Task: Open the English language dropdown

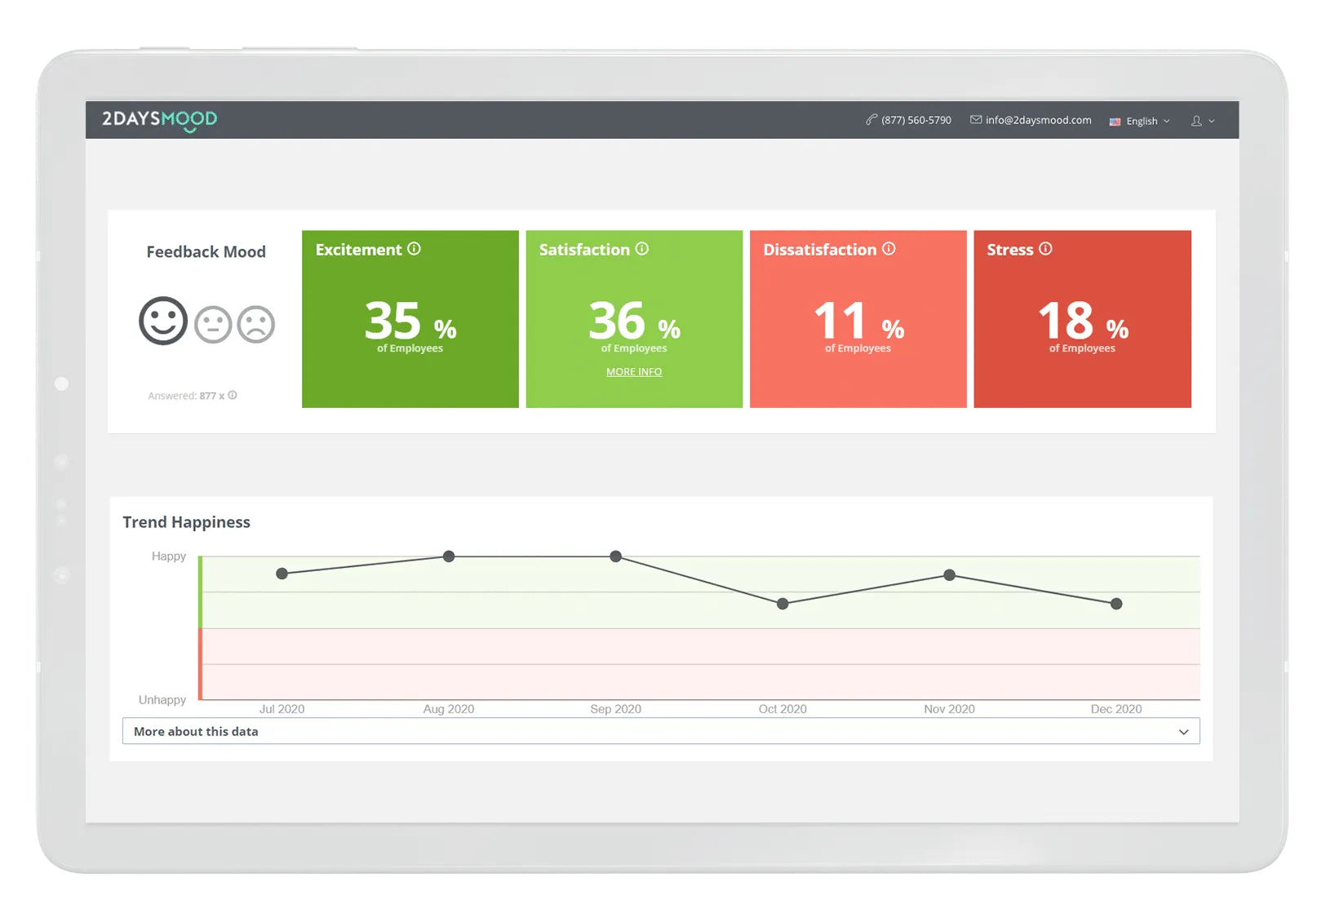Action: click(x=1141, y=121)
